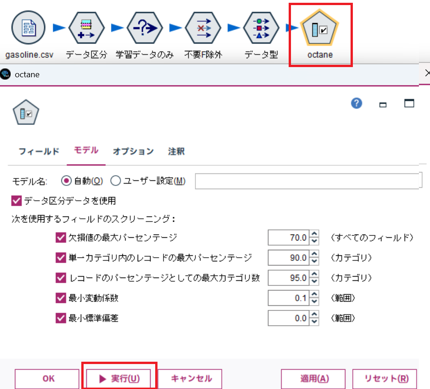Open help via the question mark icon
430x389 pixels.
[x=356, y=104]
